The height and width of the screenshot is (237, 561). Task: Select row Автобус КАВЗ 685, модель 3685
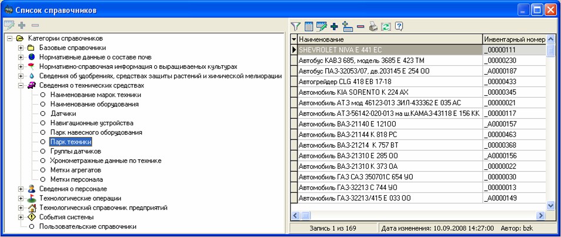390,61
